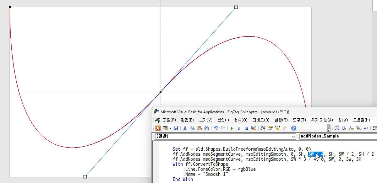Viewport: 377px width, 183px height.
Task: Click the 'End With' code line
Action: click(x=183, y=179)
